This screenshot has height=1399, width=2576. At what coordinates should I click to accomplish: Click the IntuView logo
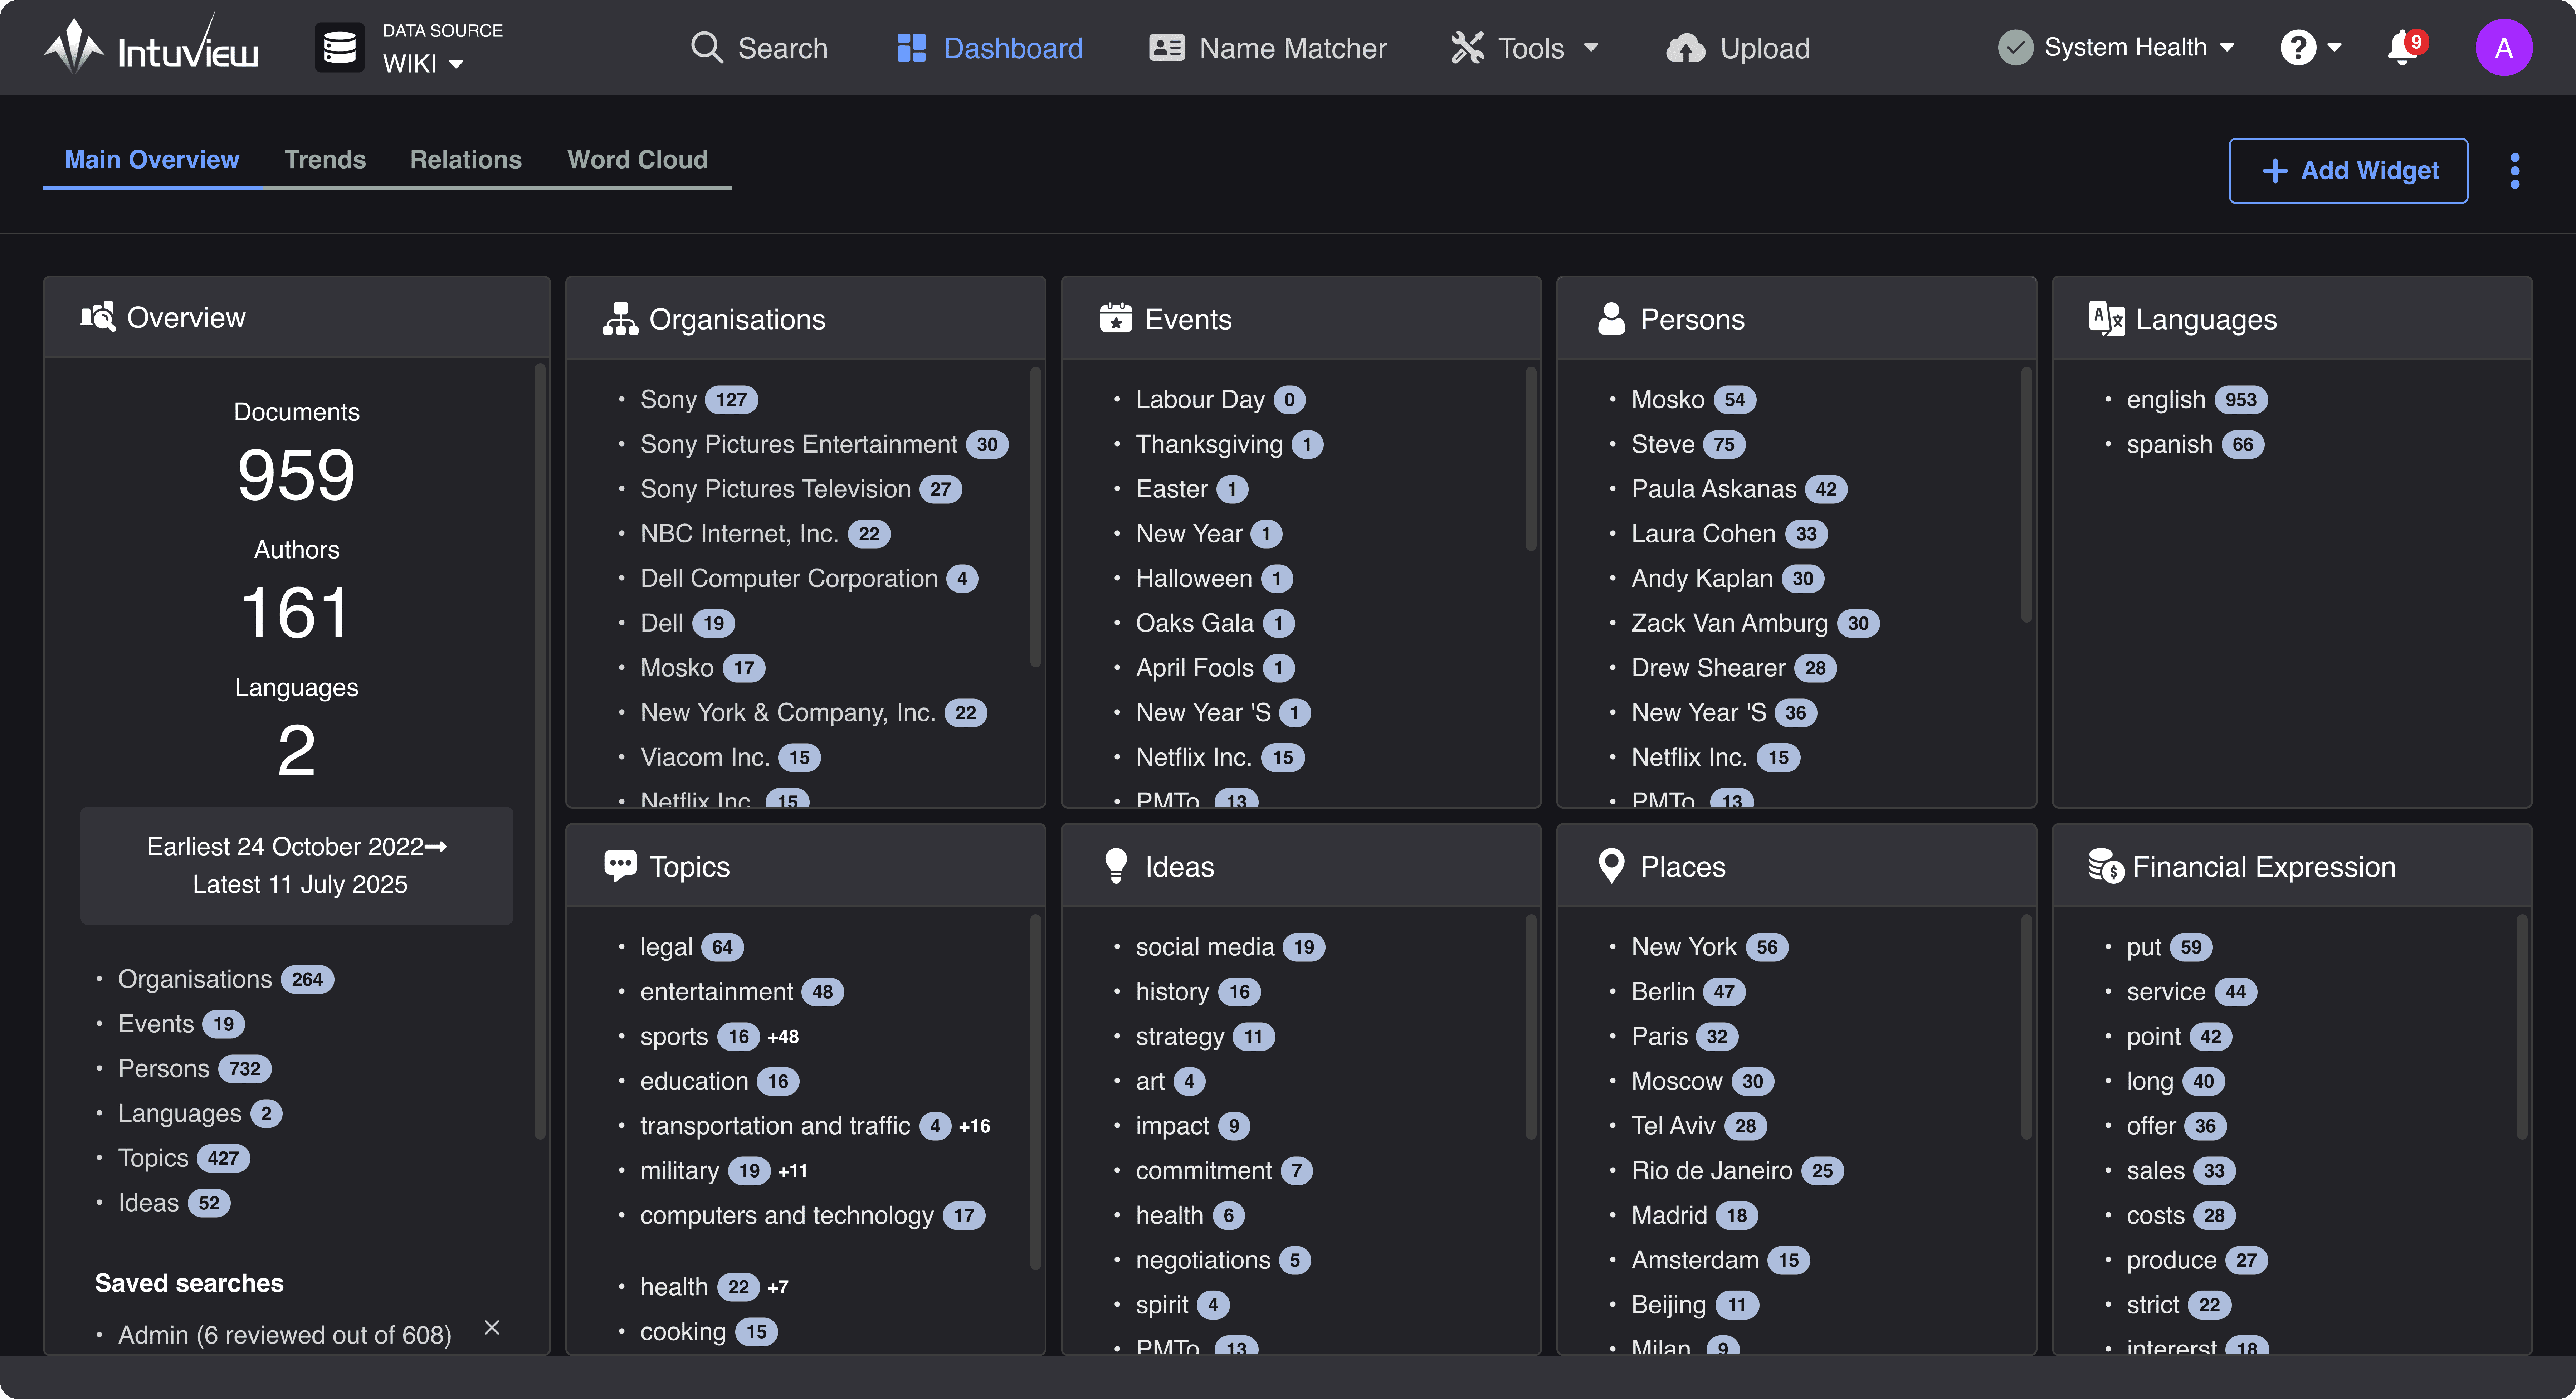click(150, 47)
